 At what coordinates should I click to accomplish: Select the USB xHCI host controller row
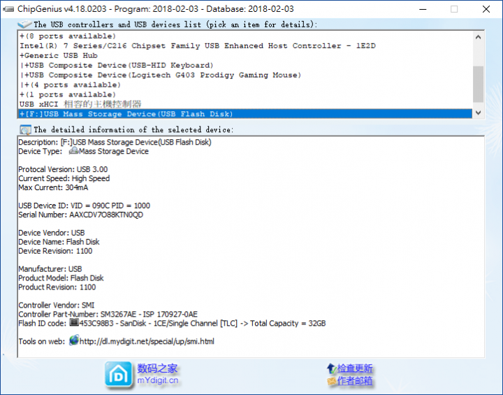point(245,104)
